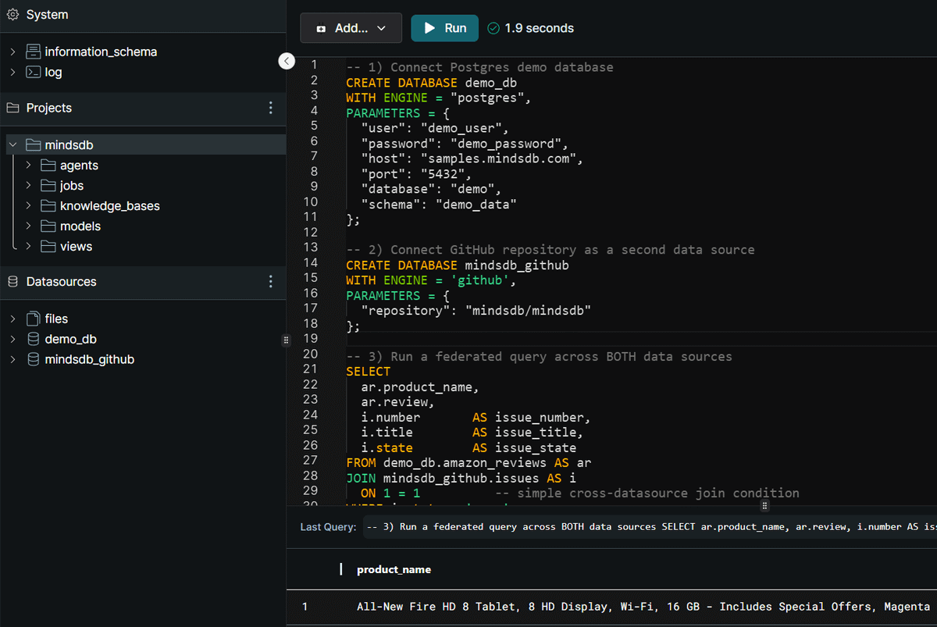Click the mindsdb_github database cylinder icon
This screenshot has width=937, height=627.
click(x=33, y=359)
